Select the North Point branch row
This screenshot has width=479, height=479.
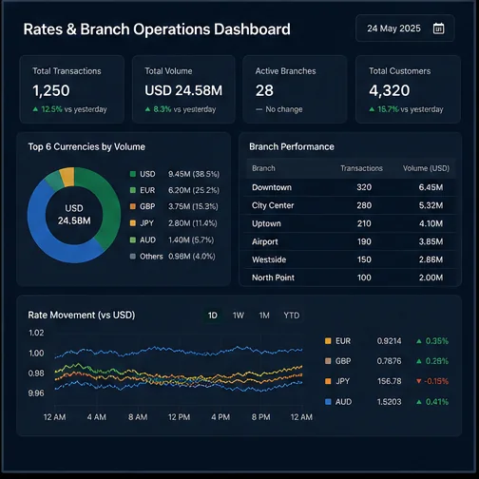tap(351, 278)
